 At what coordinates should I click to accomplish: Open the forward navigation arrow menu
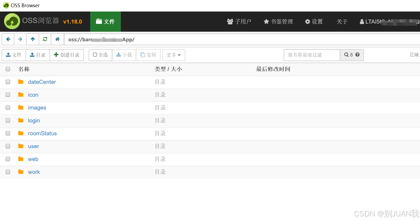point(20,39)
